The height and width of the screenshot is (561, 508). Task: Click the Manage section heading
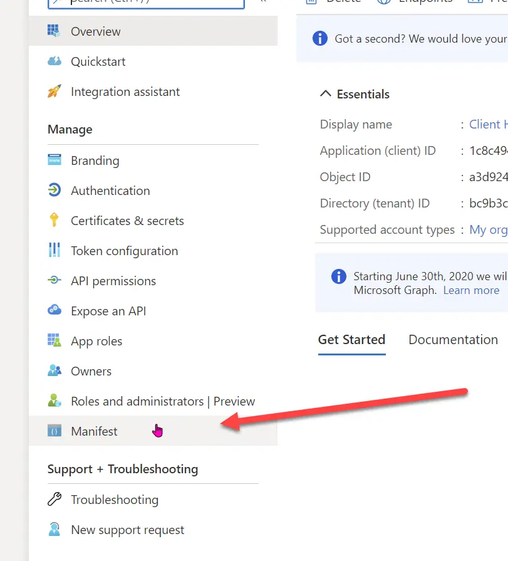point(70,129)
